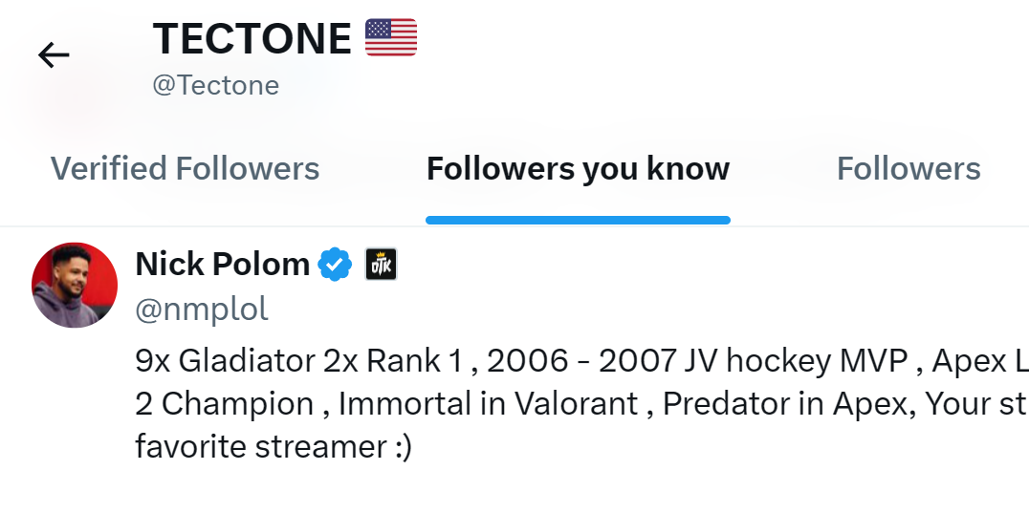1029x513 pixels.
Task: Click the @nmplol handle
Action: 202,309
